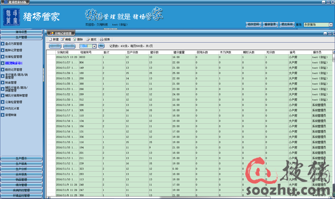Open the 猪场 farm selector dropdown
Screen dimensions: 335x199
coord(331,24)
